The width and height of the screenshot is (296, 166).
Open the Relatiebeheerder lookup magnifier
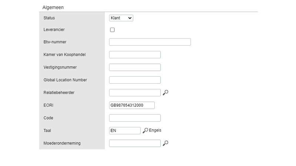click(165, 93)
